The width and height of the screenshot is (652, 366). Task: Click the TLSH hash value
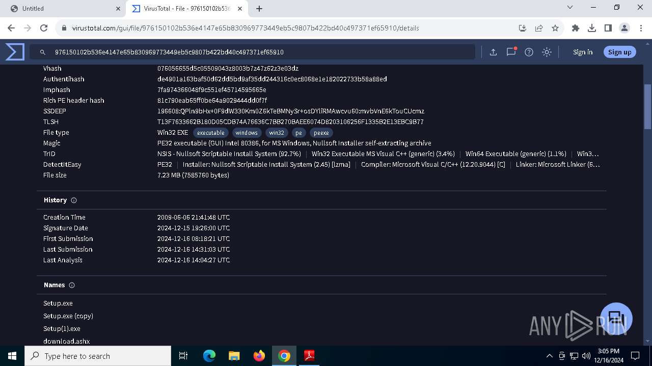tap(290, 122)
